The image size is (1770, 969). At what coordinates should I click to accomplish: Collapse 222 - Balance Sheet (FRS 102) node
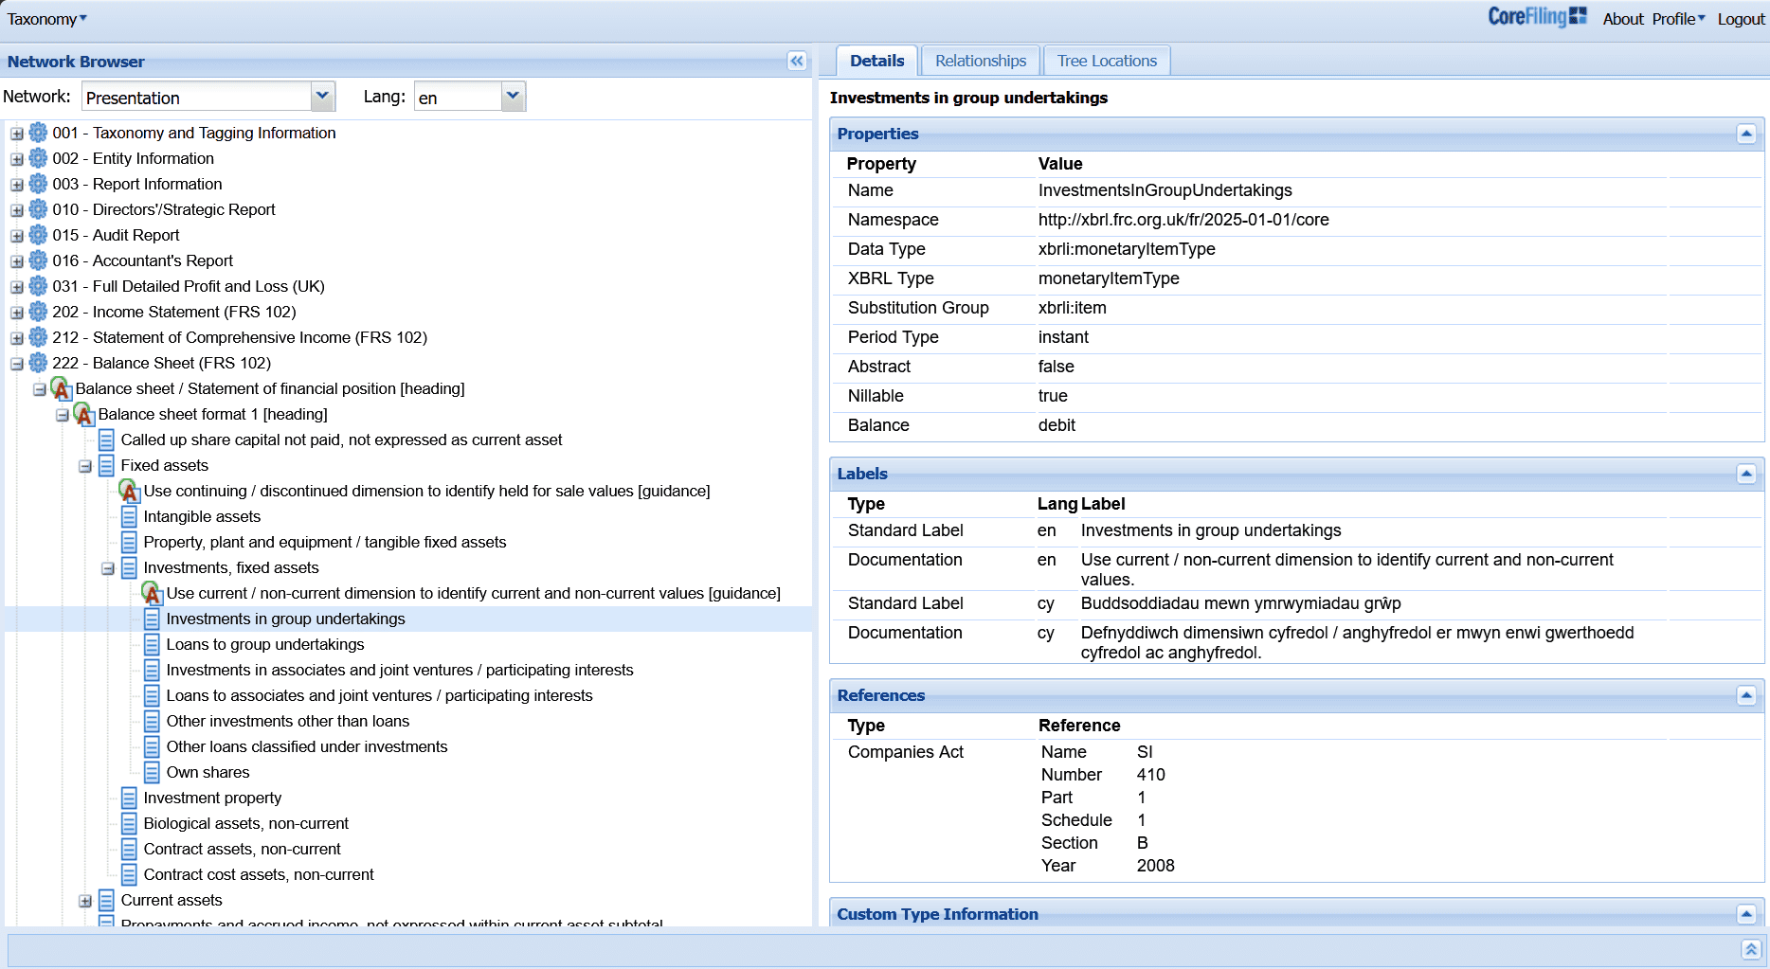(17, 364)
